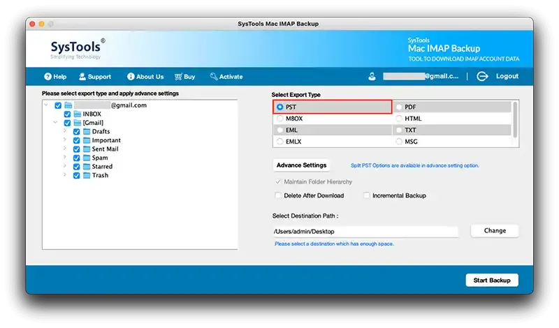
Task: Uncheck the Spam checkbox
Action: pos(77,158)
